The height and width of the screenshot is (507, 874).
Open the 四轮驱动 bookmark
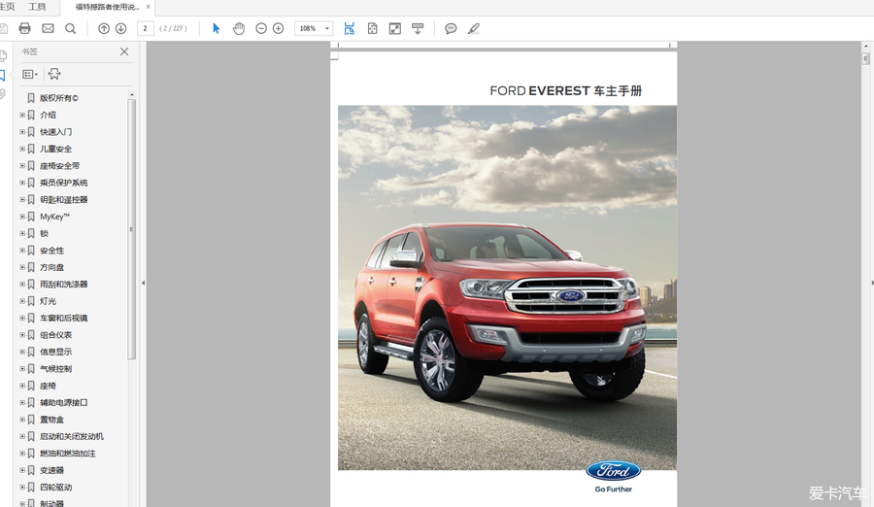(55, 488)
